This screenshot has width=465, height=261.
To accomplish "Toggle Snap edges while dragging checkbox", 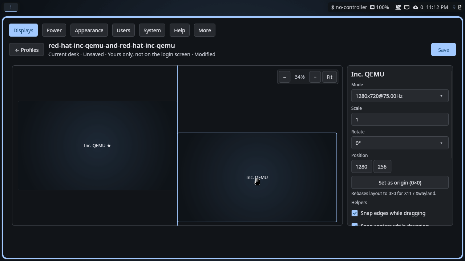I will pos(355,213).
